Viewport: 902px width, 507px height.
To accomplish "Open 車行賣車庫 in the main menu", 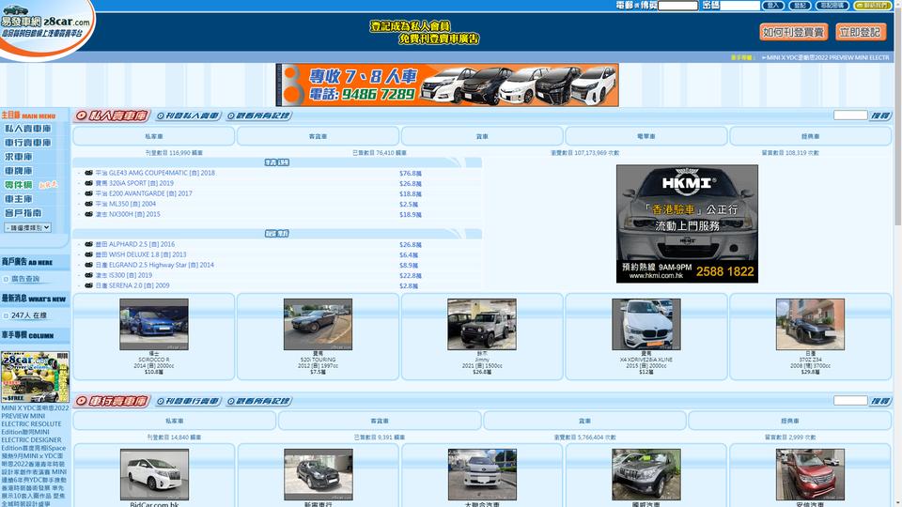I will [x=27, y=143].
